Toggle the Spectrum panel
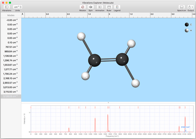The height and width of the screenshot is (139, 196). [x=182, y=7]
